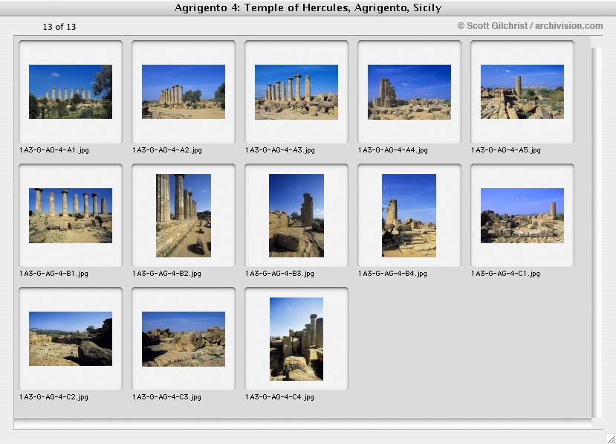Open the 1A3-G-AG-4-A5.jpg thumbnail
This screenshot has width=616, height=444.
tap(522, 91)
